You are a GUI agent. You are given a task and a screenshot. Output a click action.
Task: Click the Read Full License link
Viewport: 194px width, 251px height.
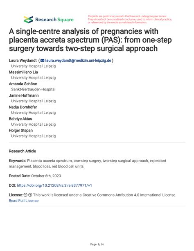pos(24,201)
